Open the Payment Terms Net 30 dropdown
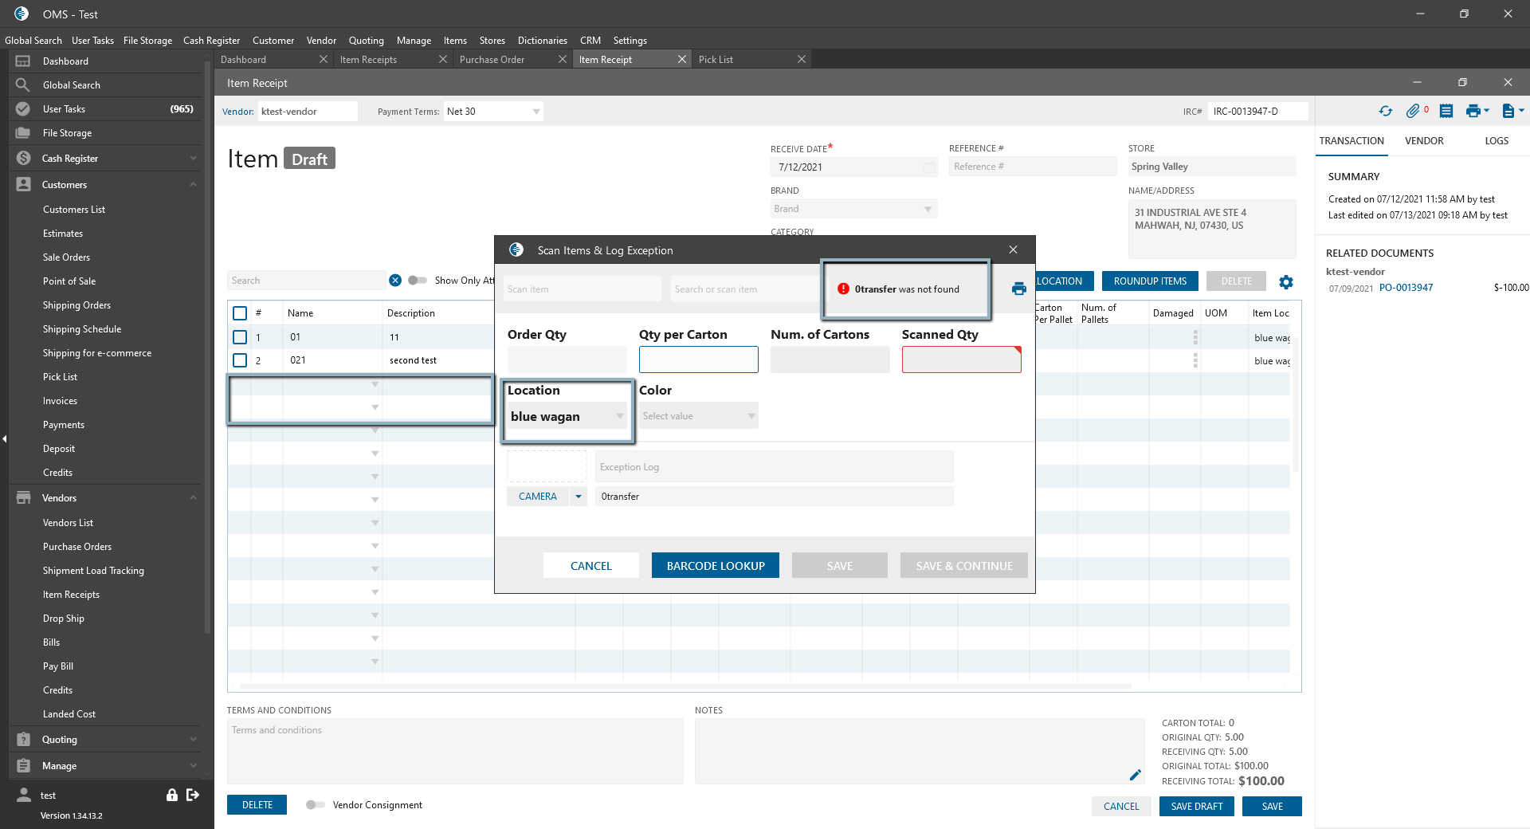The image size is (1530, 829). tap(536, 112)
